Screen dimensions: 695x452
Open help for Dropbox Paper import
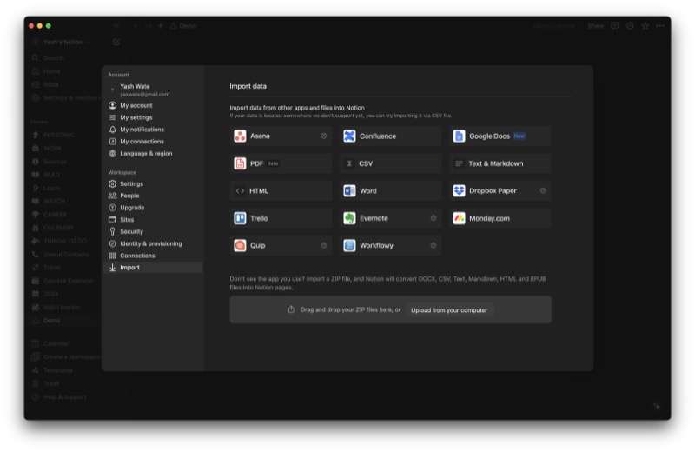tap(543, 190)
